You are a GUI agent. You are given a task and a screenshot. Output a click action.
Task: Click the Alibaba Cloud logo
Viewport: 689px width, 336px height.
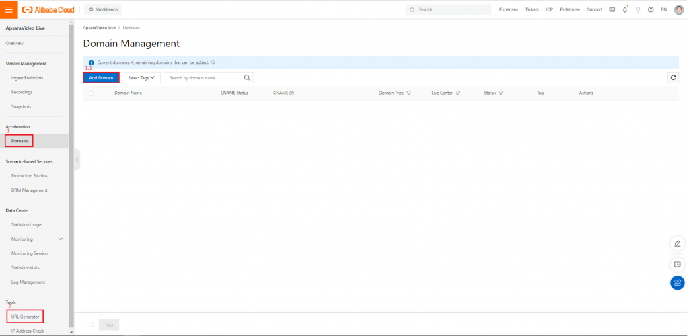[x=48, y=9]
